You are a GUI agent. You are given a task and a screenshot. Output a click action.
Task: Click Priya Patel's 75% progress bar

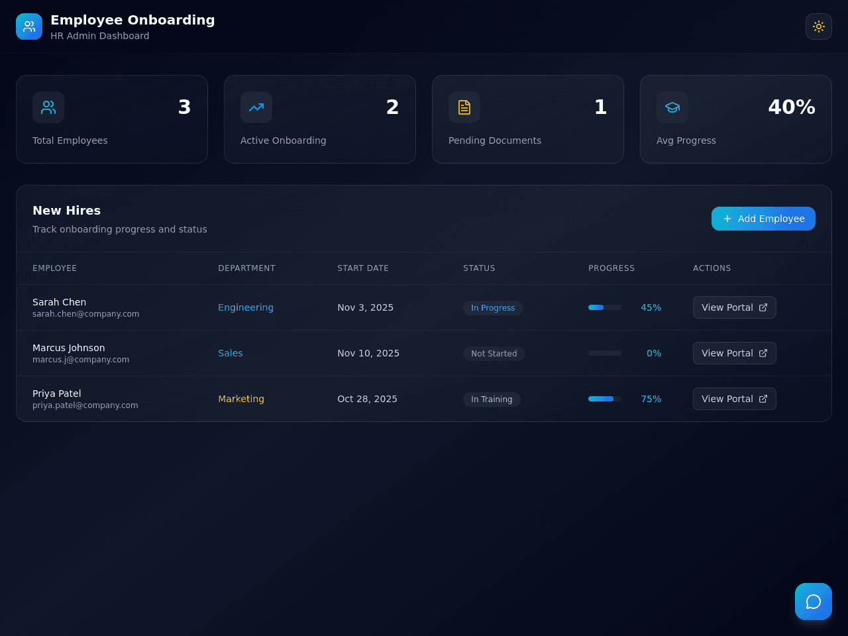[x=605, y=399]
